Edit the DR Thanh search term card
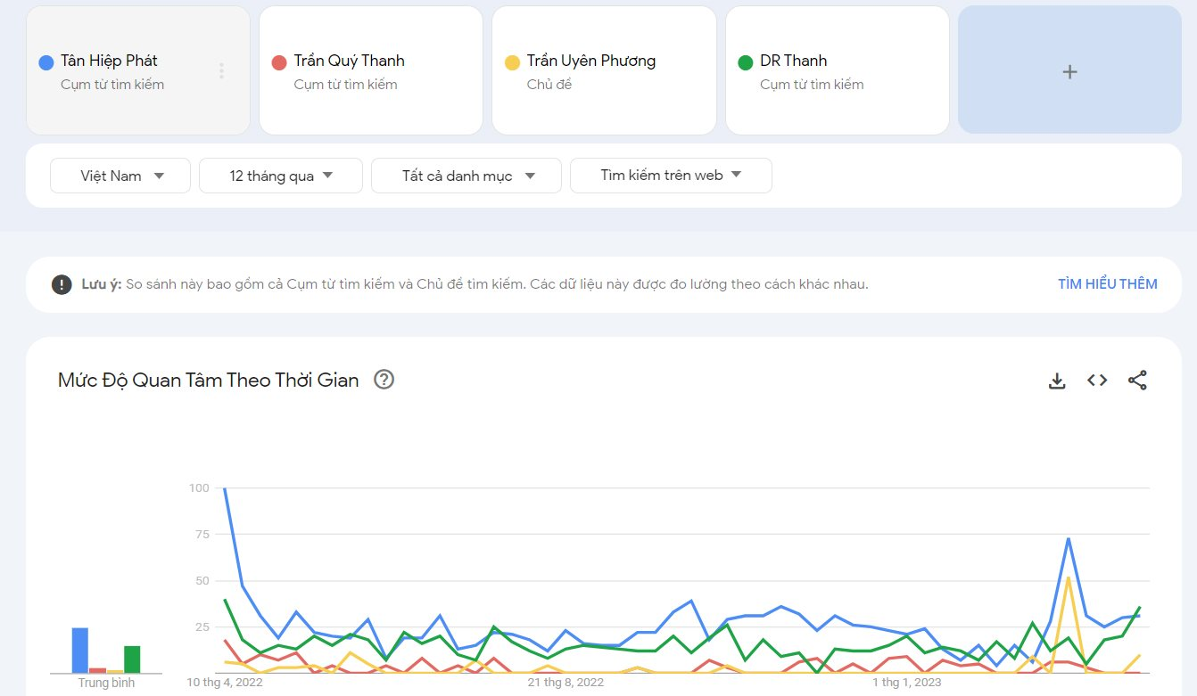 [838, 70]
